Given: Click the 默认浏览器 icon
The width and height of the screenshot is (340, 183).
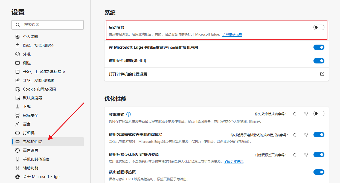Looking at the screenshot, I should coord(18,98).
